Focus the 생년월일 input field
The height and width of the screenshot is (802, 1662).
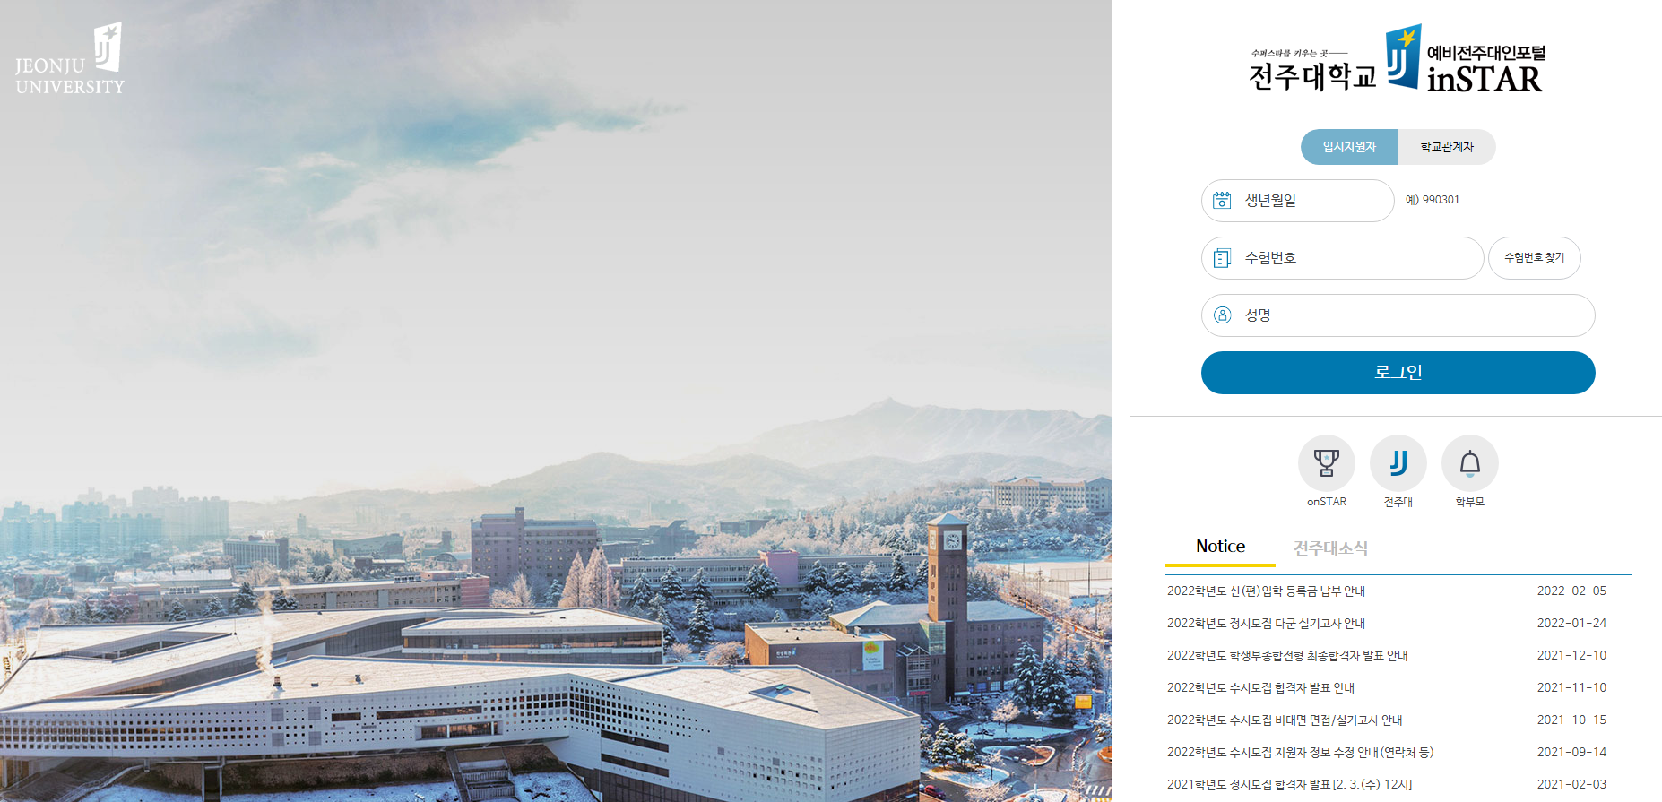coord(1298,201)
